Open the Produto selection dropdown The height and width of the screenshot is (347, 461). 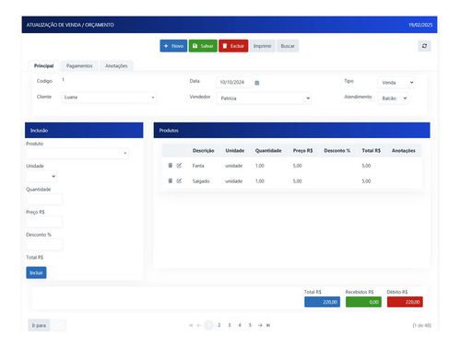77,153
